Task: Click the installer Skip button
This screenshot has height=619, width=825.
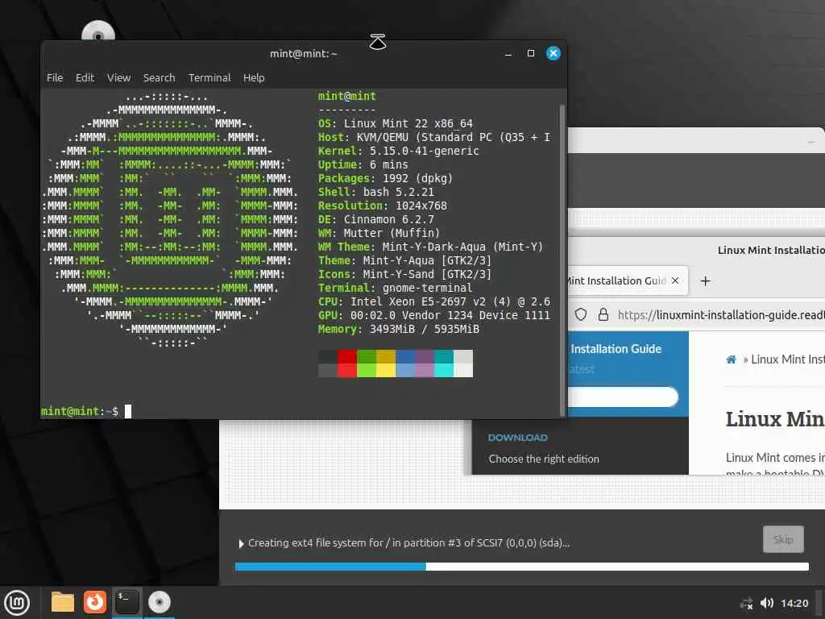Action: (783, 539)
